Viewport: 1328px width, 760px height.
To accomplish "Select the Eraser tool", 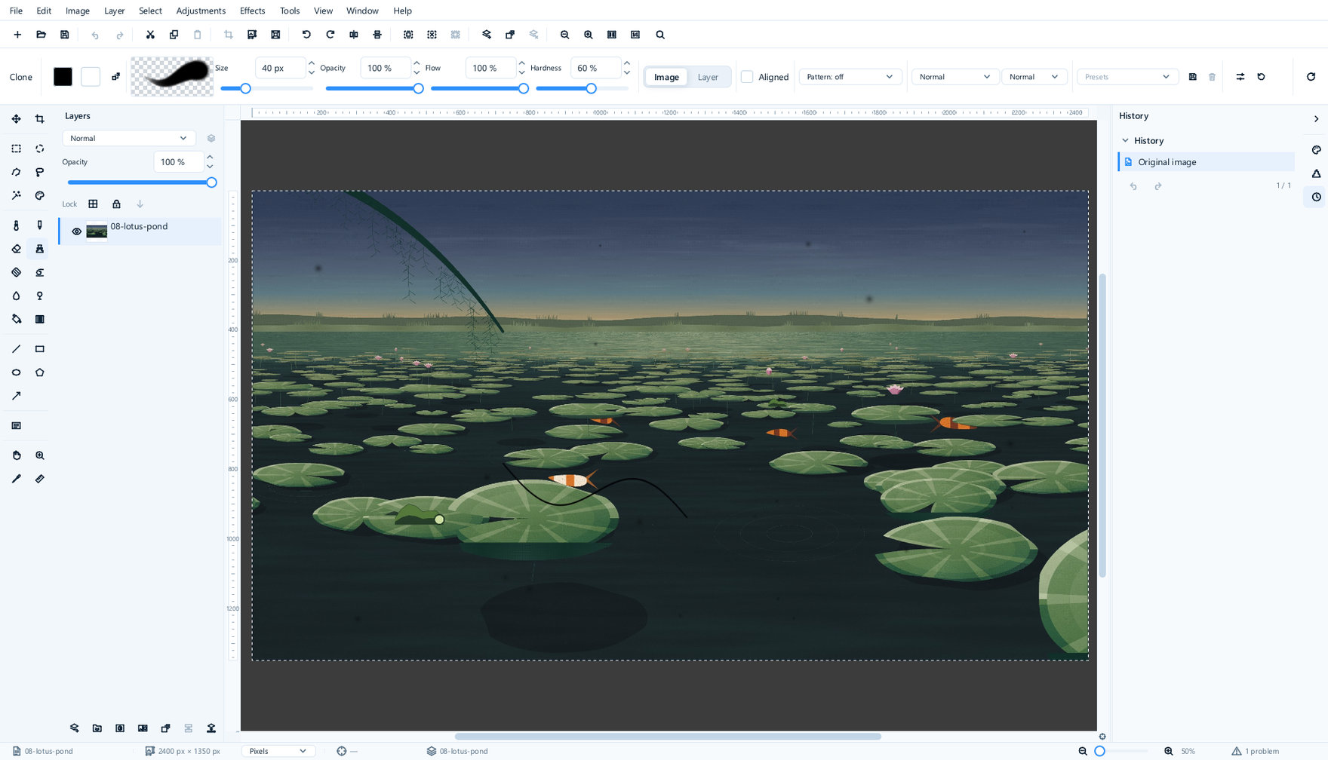I will tap(16, 249).
